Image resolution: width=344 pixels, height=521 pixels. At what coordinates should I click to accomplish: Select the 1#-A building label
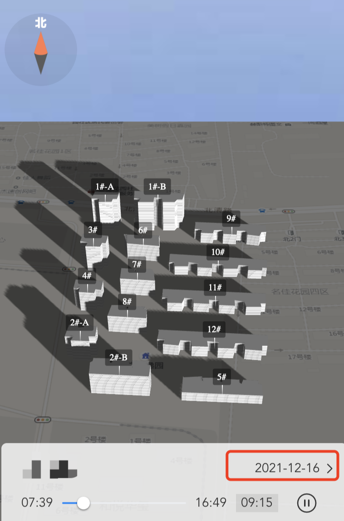click(x=105, y=186)
